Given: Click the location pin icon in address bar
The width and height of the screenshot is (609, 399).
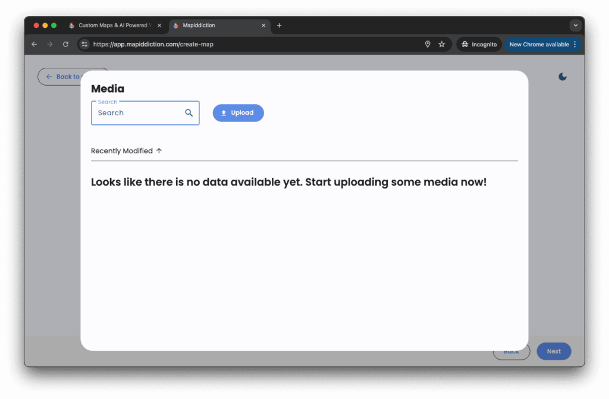Looking at the screenshot, I should (x=427, y=45).
